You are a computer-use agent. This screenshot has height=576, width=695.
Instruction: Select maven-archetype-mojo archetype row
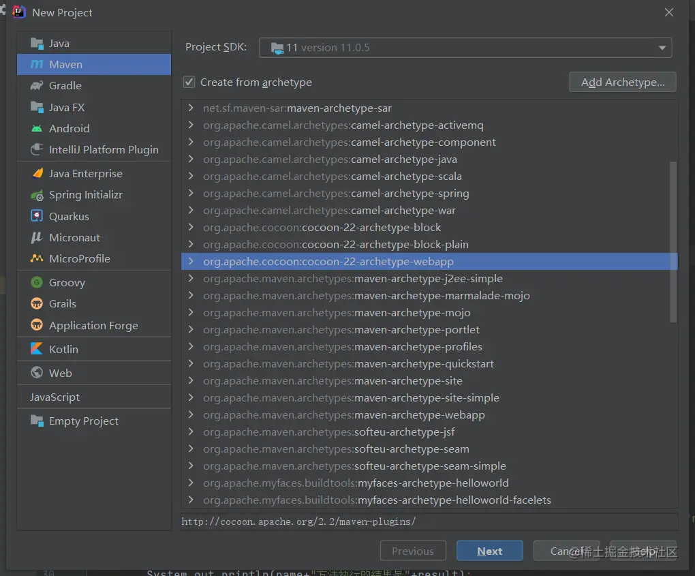429,313
